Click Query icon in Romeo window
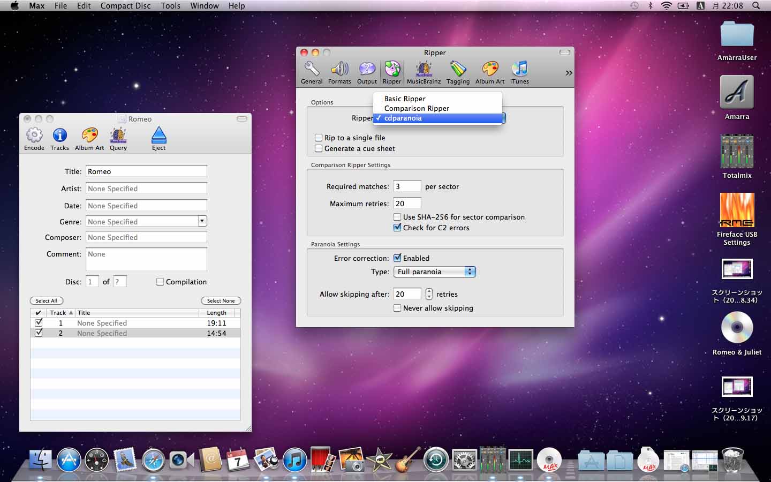Screen dimensions: 771x482 tap(118, 139)
